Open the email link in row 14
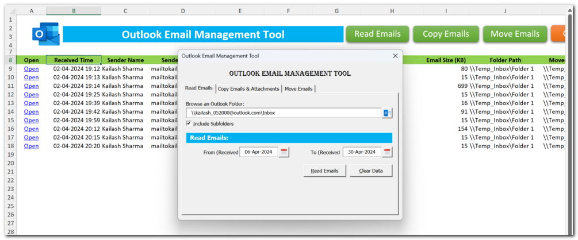Viewport: 578px width, 240px height. pos(31,112)
